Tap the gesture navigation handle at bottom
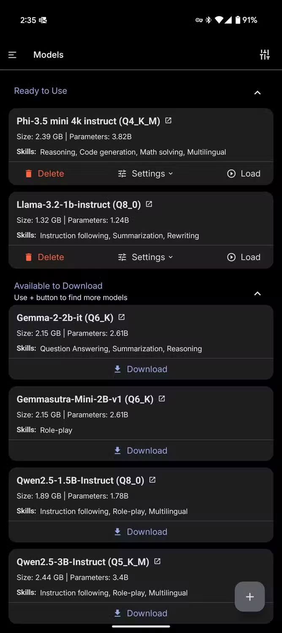The image size is (282, 633). (x=141, y=627)
